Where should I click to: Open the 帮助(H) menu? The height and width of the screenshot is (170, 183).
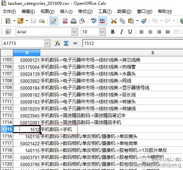point(165,11)
